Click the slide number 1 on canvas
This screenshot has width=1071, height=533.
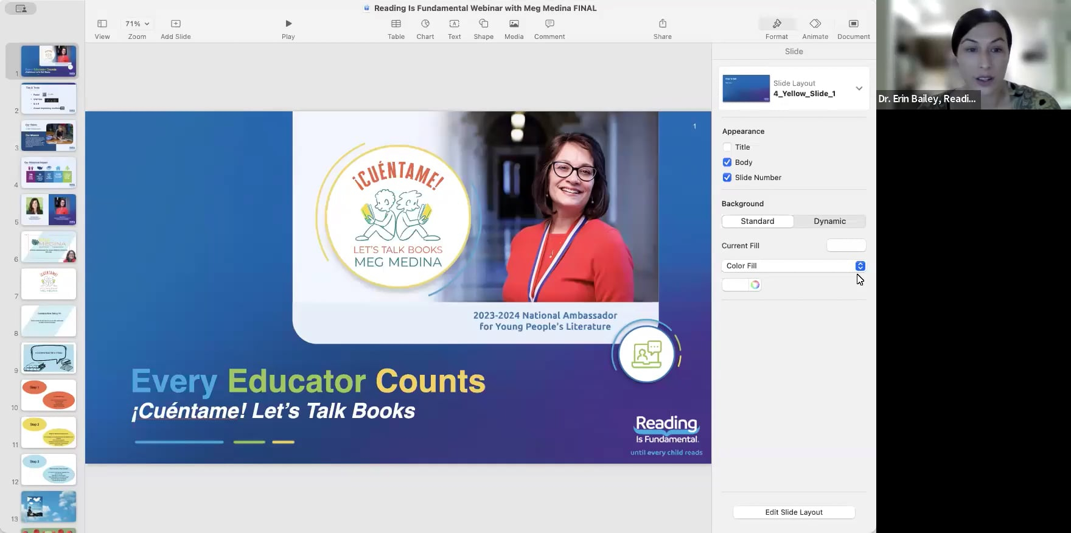tap(694, 127)
